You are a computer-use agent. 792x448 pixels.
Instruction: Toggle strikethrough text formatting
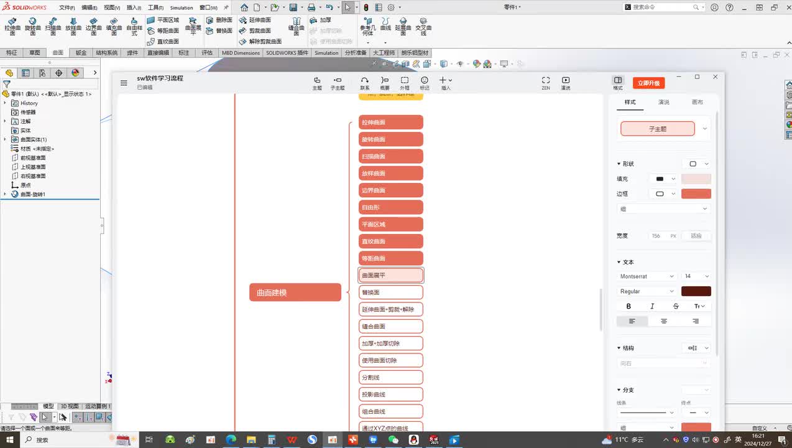tap(676, 306)
